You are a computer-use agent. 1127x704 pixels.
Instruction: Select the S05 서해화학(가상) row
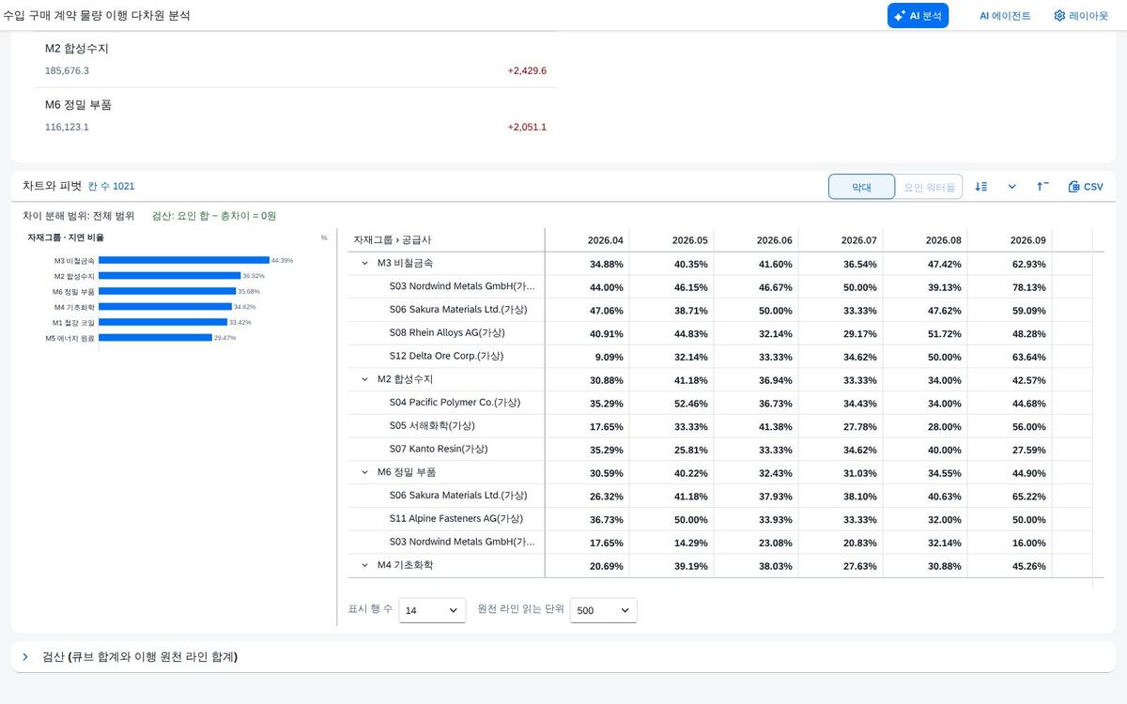[719, 426]
